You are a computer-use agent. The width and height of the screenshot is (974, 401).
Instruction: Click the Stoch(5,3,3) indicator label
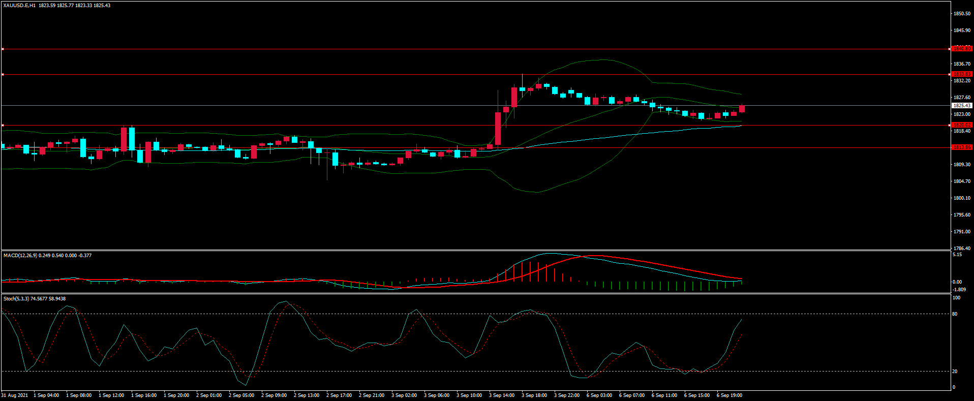tap(16, 299)
